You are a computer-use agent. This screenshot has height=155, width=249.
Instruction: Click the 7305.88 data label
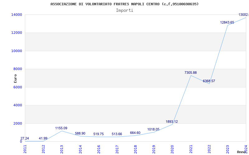point(190,73)
